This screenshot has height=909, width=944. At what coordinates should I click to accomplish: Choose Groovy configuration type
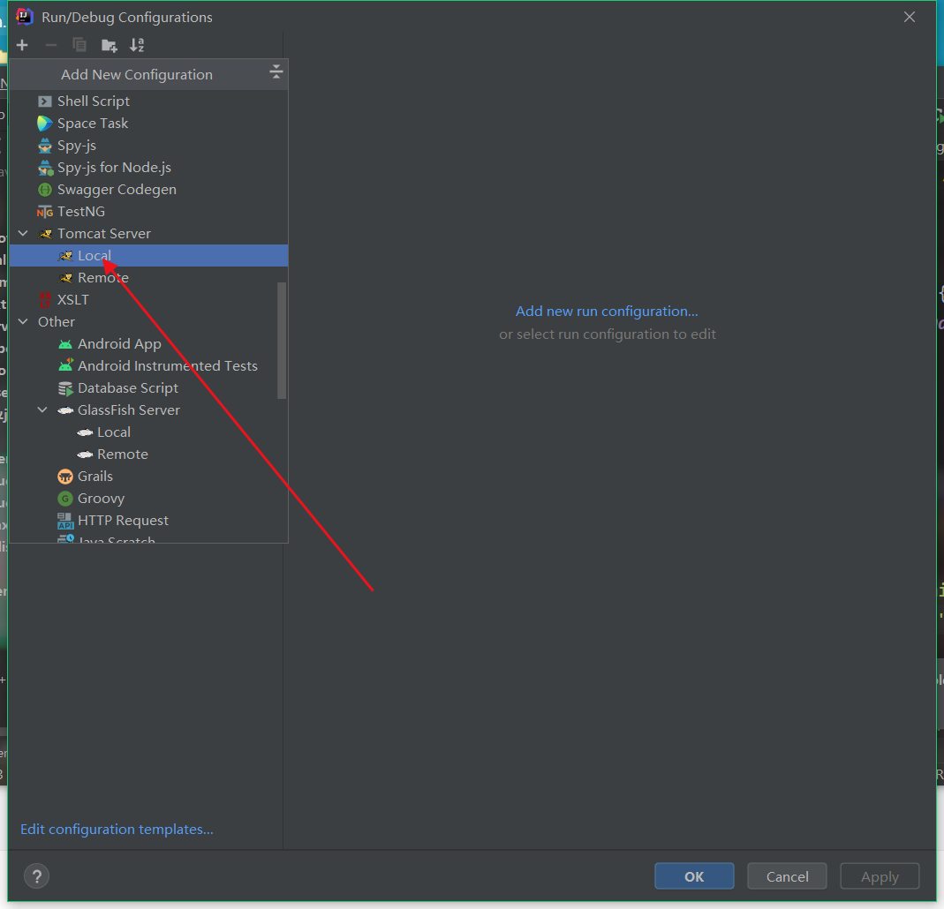click(x=148, y=498)
